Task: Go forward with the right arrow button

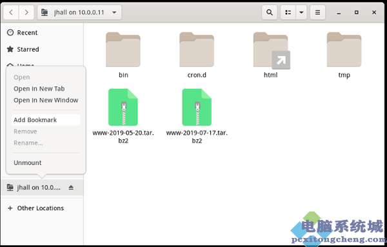Action: [26, 12]
